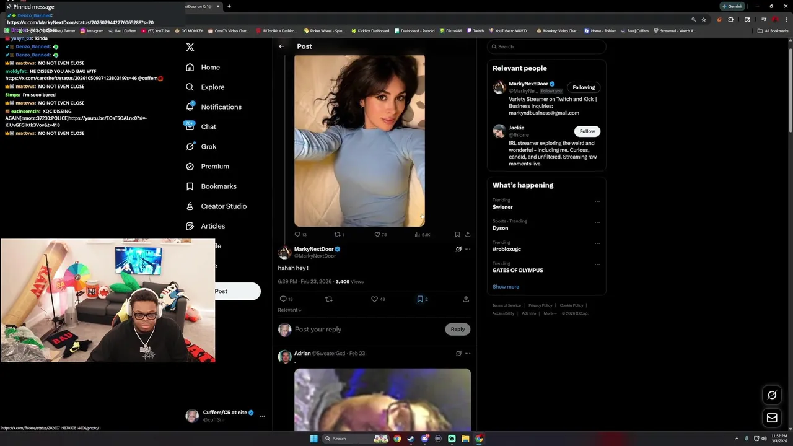The width and height of the screenshot is (793, 446).
Task: Open the selfie photo in the post
Action: click(x=359, y=141)
